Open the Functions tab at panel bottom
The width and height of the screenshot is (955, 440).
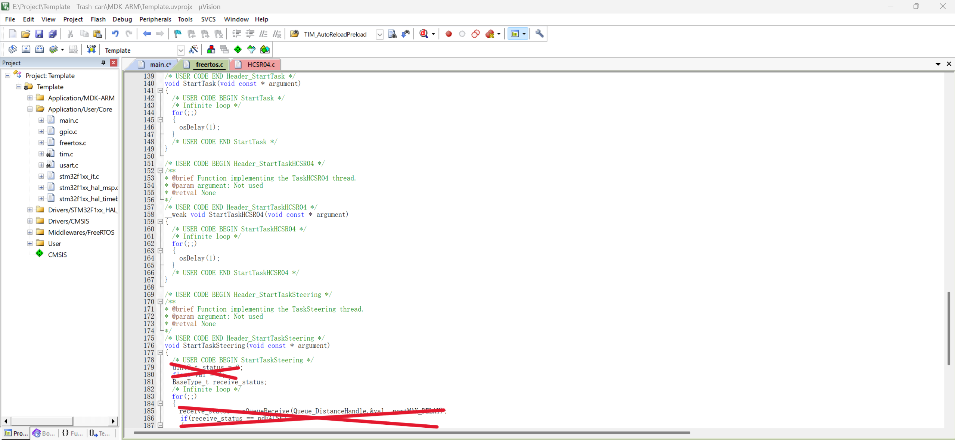point(72,433)
